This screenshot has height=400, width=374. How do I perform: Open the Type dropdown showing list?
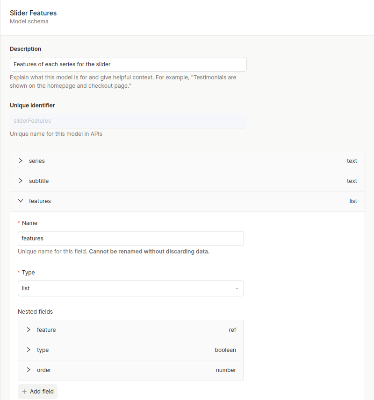[x=130, y=288]
